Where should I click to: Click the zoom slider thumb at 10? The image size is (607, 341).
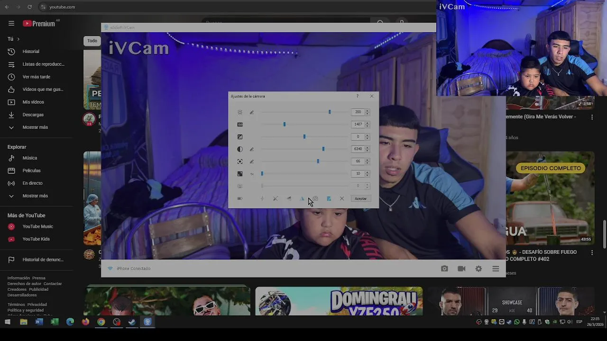(x=262, y=174)
